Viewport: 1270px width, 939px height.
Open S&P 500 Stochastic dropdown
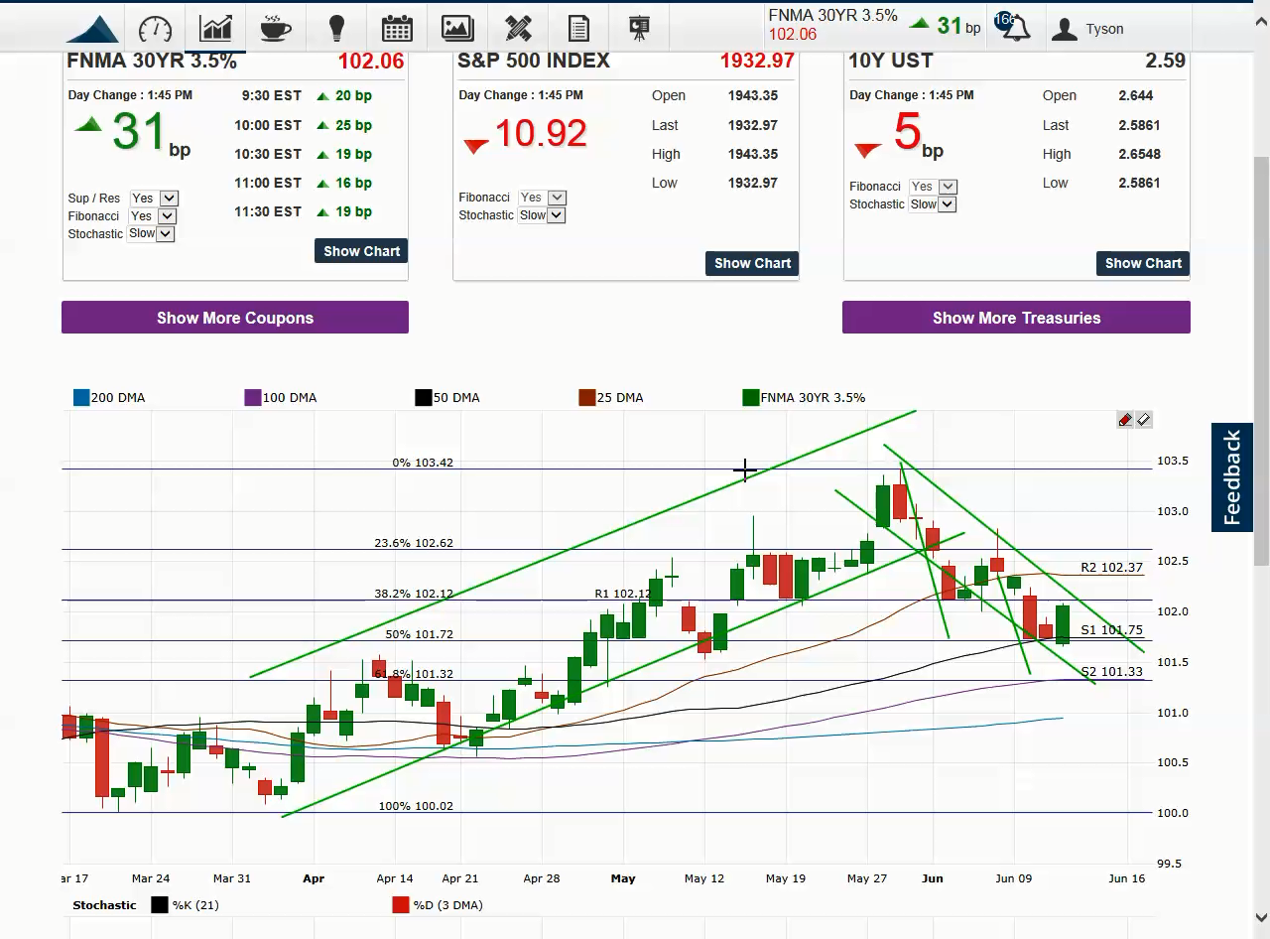pyautogui.click(x=542, y=215)
